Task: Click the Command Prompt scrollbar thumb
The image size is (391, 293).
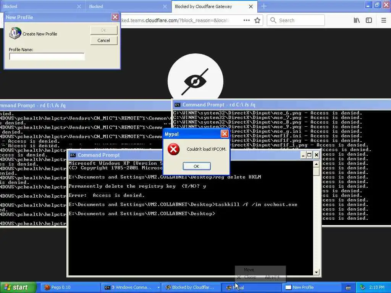Action: tap(316, 171)
